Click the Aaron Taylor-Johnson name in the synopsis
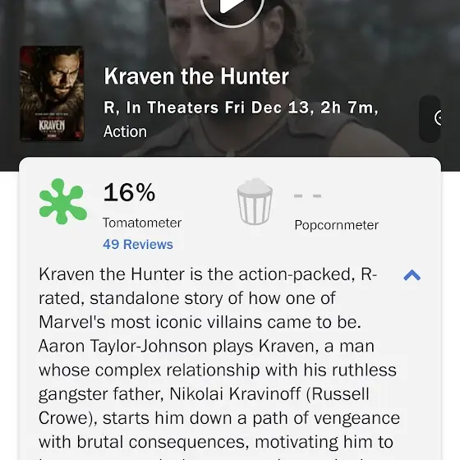Viewport: 460px width, 460px height. pyautogui.click(x=123, y=346)
